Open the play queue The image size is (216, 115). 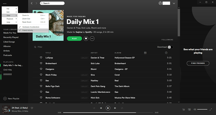[x=184, y=110]
